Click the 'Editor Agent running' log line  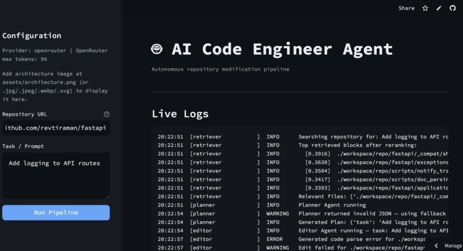303,231
